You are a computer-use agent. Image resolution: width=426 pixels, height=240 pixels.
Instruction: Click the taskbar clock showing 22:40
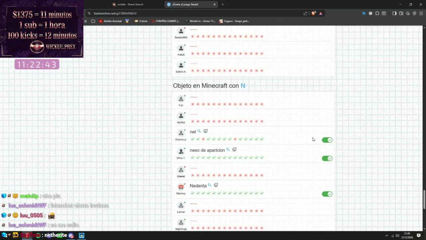point(407,236)
